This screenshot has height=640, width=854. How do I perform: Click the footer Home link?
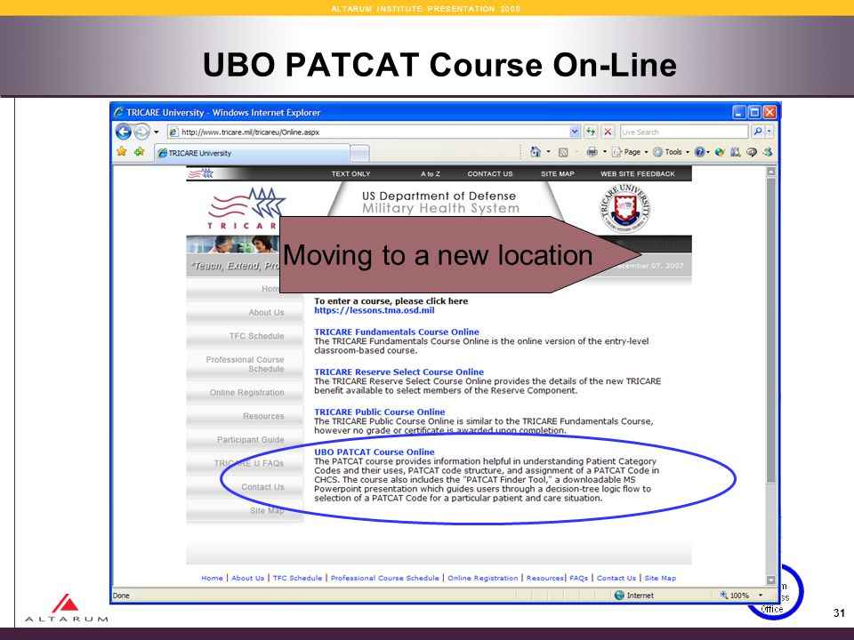click(x=212, y=578)
